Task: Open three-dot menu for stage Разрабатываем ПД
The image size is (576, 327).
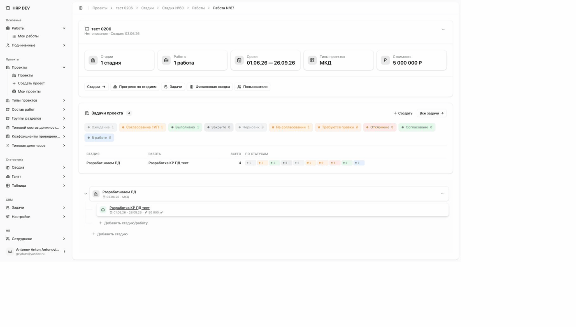Action: coord(443,194)
